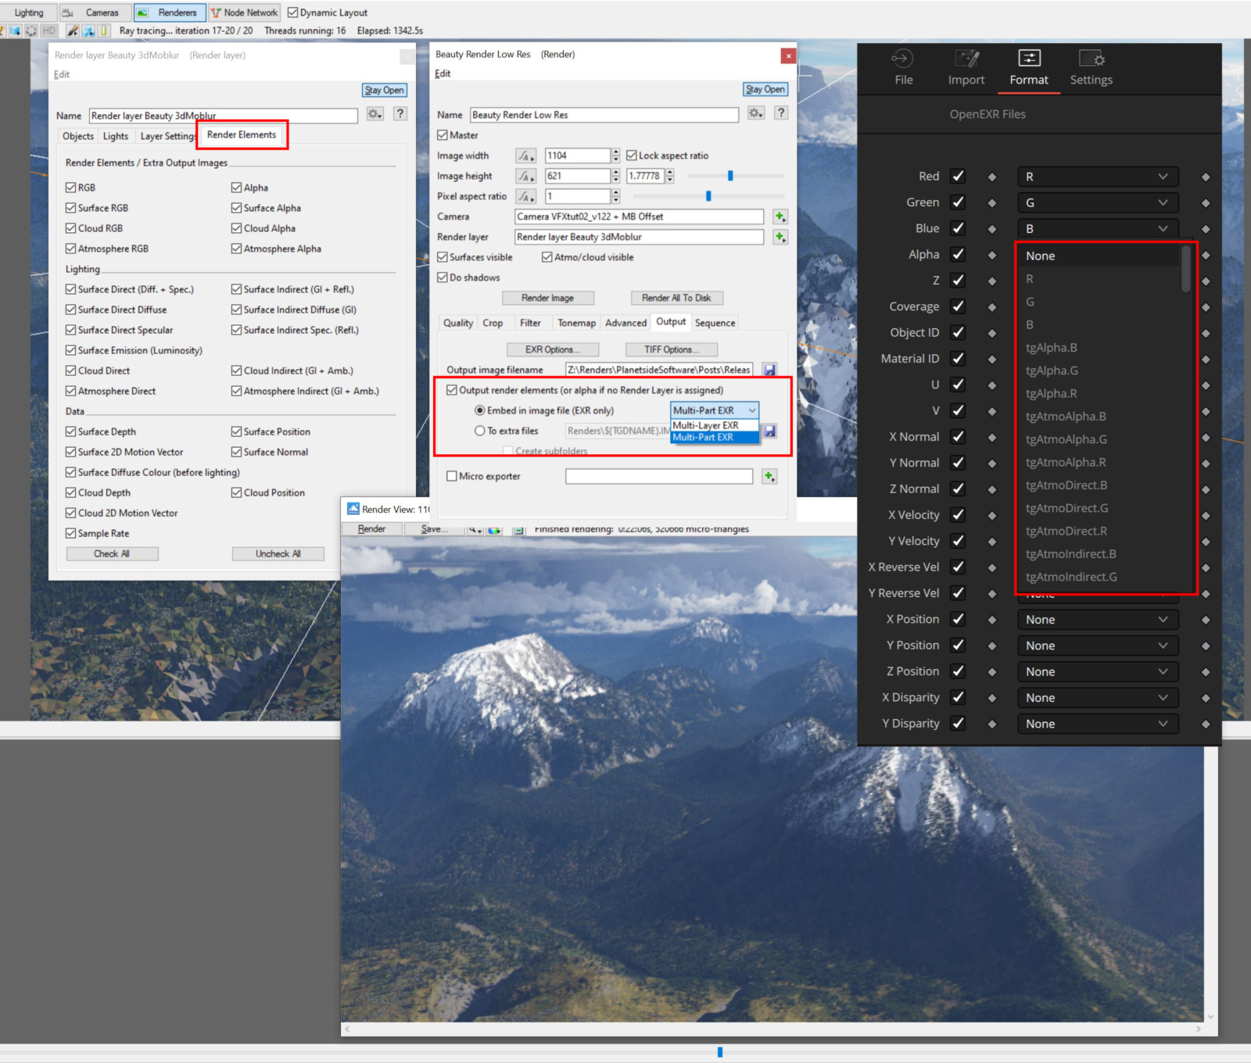Image resolution: width=1251 pixels, height=1063 pixels.
Task: Click the green plus icon next to Render layer field
Action: (x=780, y=237)
